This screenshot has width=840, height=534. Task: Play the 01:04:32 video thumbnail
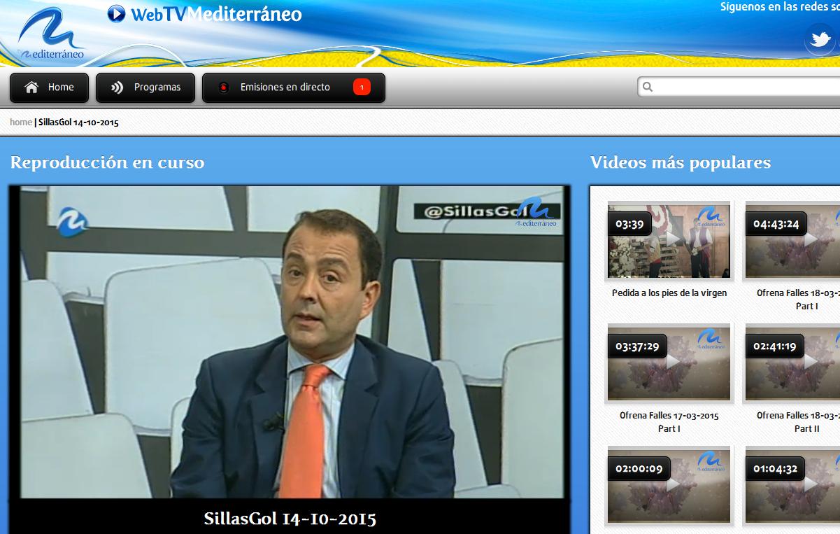[792, 485]
